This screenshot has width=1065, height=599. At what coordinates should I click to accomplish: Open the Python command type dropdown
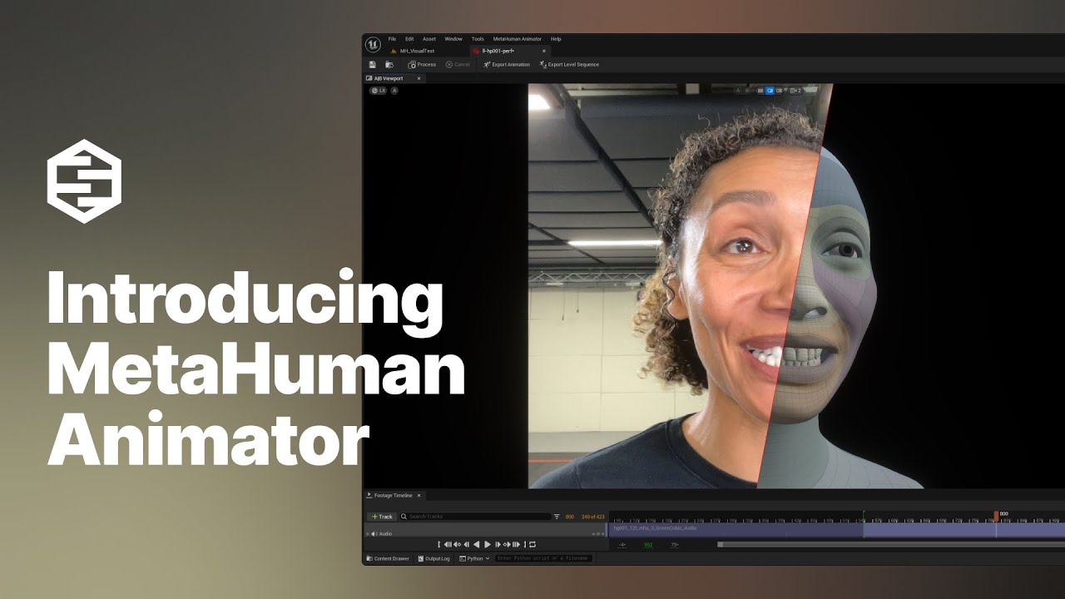475,558
